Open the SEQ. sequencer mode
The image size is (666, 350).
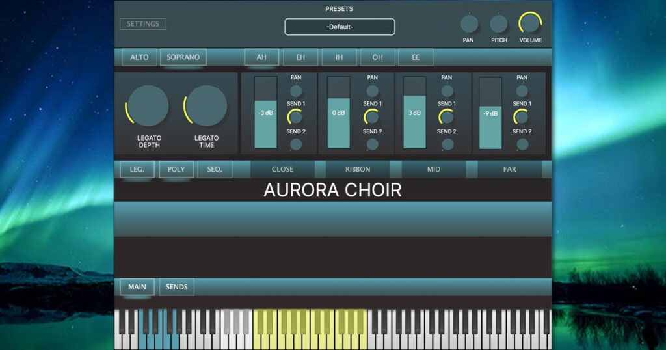[x=215, y=169]
